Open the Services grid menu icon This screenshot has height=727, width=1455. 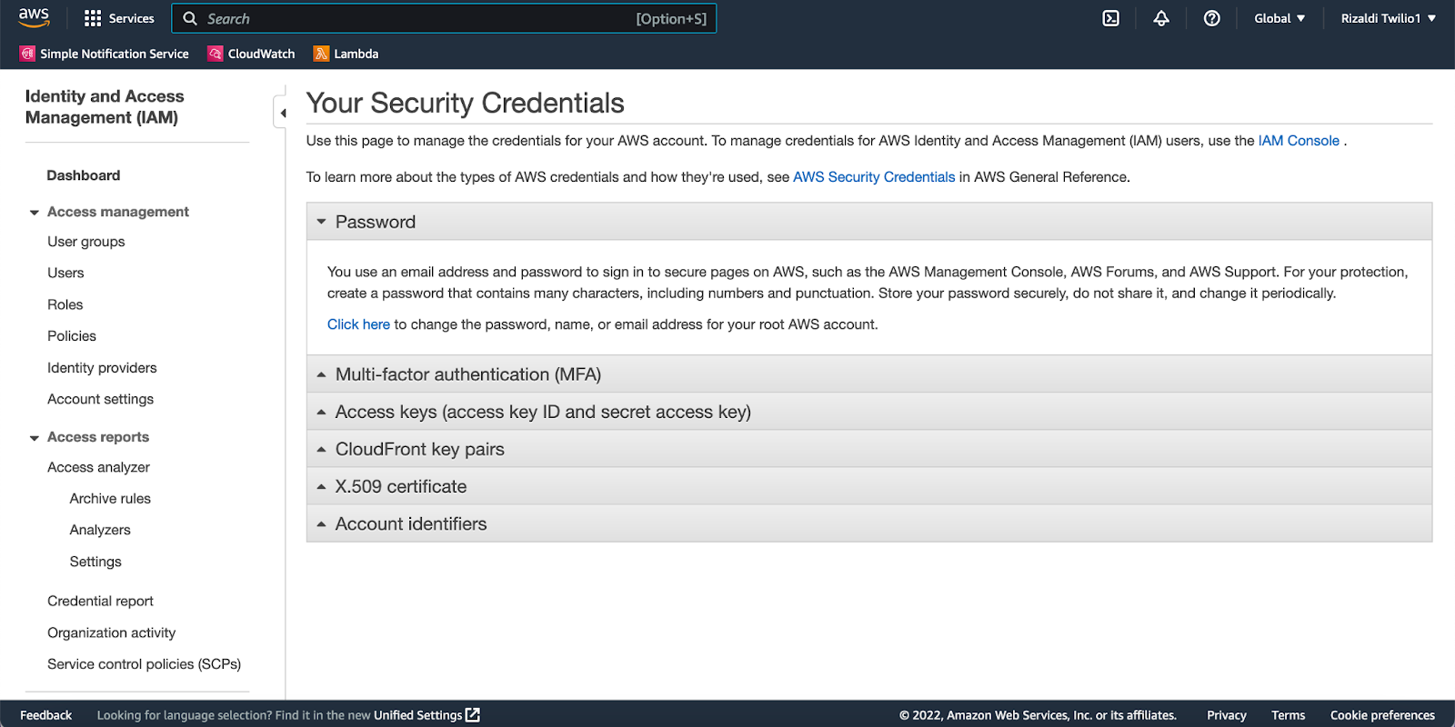(x=93, y=18)
